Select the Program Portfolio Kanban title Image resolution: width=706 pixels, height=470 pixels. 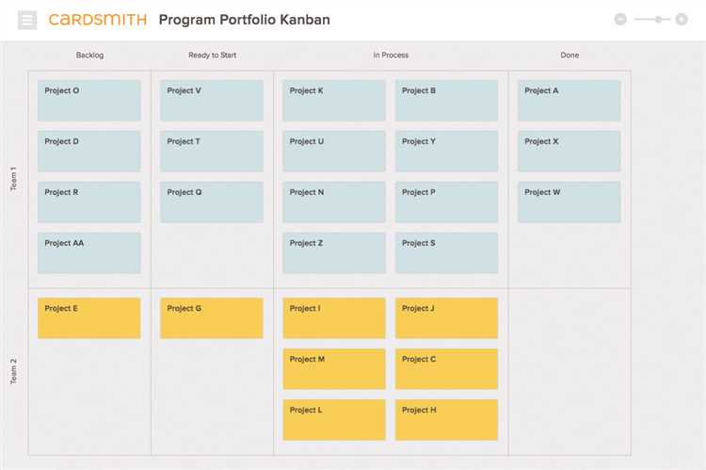point(245,20)
